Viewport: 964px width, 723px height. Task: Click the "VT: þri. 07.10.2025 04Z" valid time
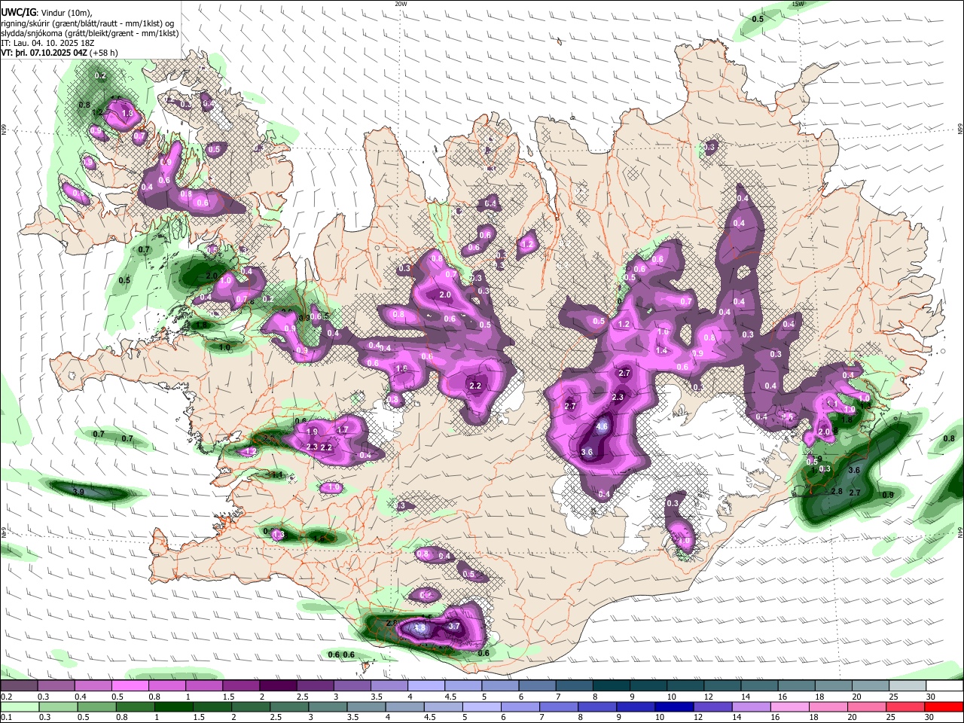point(44,53)
